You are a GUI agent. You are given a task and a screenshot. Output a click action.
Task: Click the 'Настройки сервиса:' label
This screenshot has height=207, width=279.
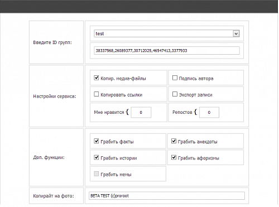tap(55, 97)
